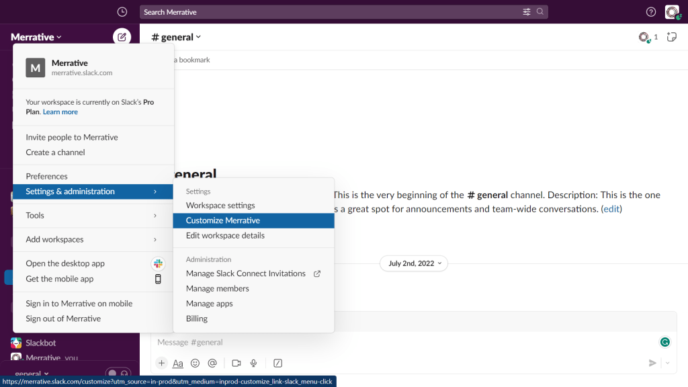Click the Grammarly icon in message box

(x=664, y=342)
